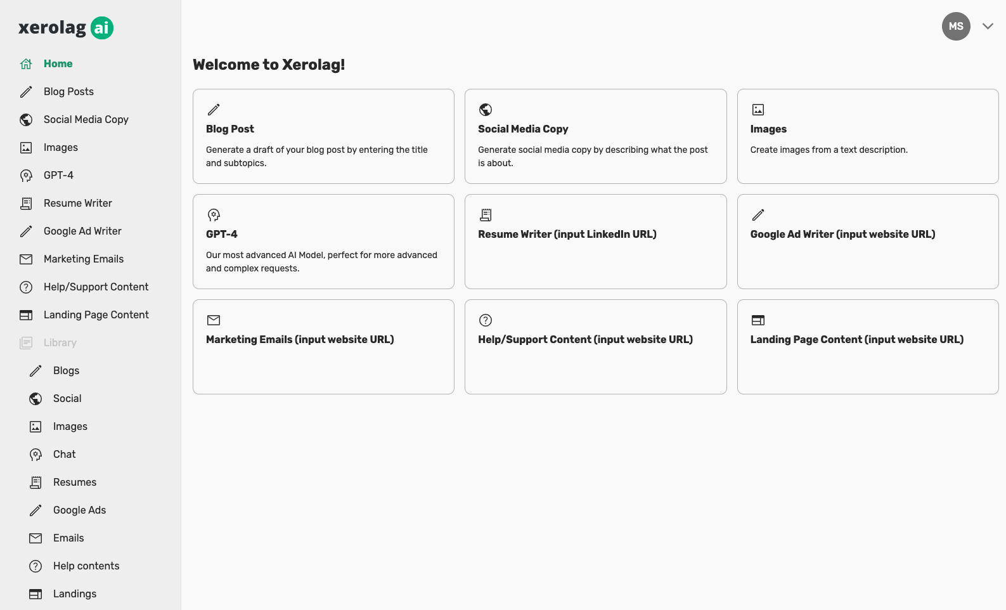The height and width of the screenshot is (610, 1006).
Task: Open Landings under Library
Action: coord(75,594)
